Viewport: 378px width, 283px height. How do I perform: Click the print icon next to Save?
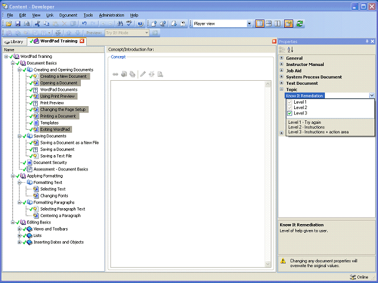click(x=27, y=24)
